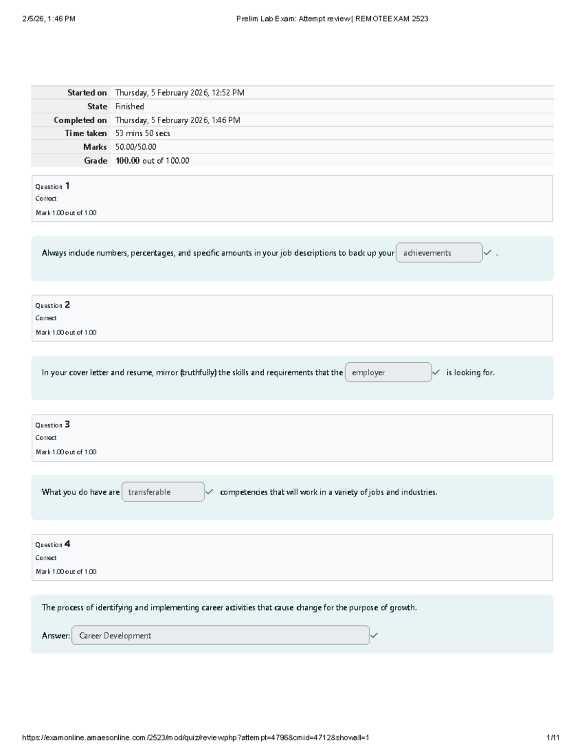Click the State Finished row
The height and width of the screenshot is (756, 584).
292,106
